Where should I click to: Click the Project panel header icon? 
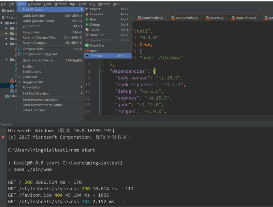pos(4,17)
